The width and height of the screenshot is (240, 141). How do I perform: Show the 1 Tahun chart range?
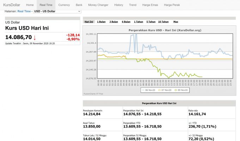point(139,22)
